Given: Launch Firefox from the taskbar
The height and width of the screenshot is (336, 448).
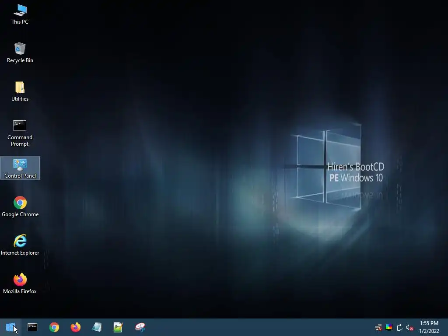Looking at the screenshot, I should point(75,327).
